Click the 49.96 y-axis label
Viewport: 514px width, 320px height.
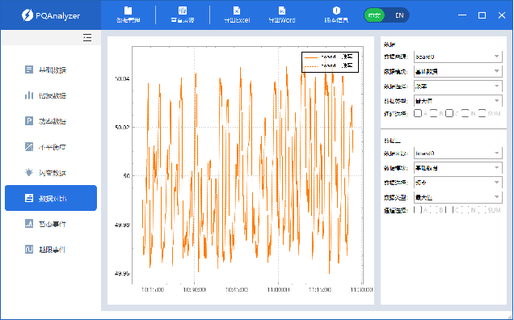point(122,273)
